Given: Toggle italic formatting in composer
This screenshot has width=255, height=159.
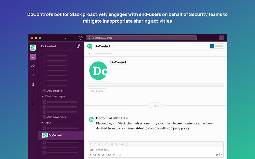Looking at the screenshot, I should click(95, 144).
